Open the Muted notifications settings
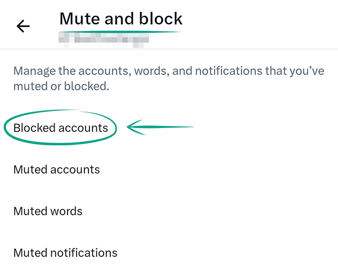The height and width of the screenshot is (280, 338). click(x=65, y=252)
